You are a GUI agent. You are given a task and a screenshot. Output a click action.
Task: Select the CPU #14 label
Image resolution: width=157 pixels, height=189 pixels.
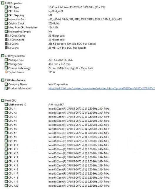[x=13, y=162]
